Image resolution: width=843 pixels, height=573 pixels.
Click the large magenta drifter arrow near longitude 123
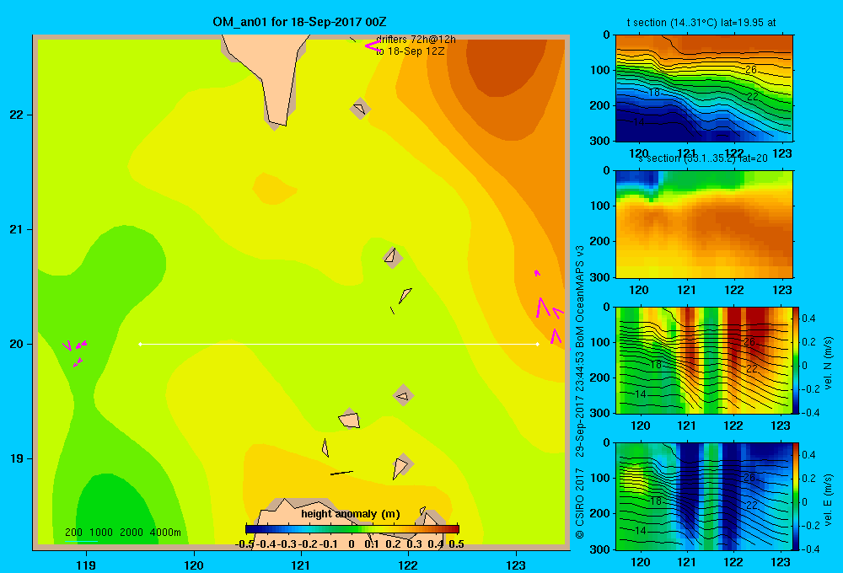pyautogui.click(x=542, y=308)
